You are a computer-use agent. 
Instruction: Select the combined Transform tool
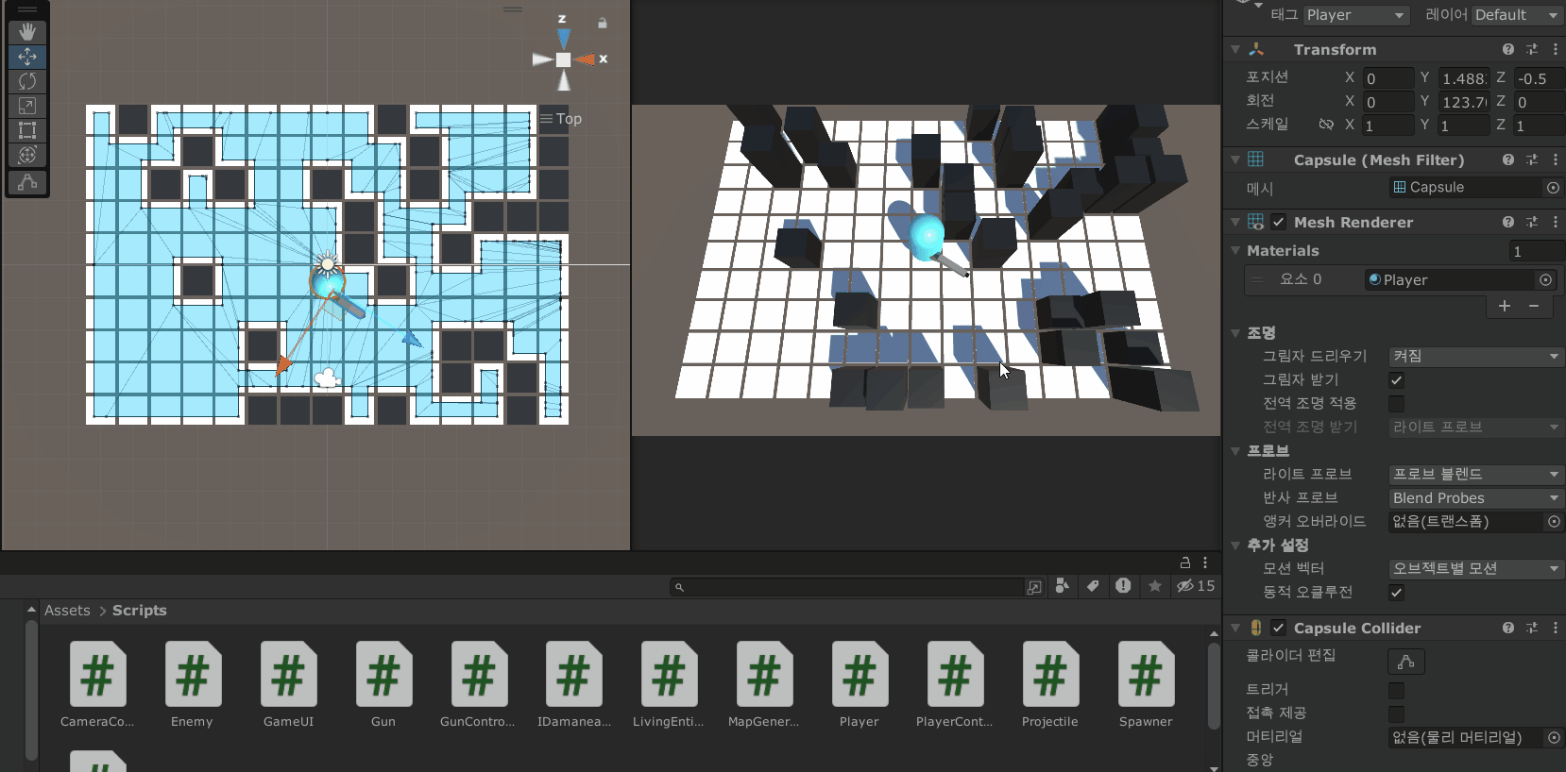pyautogui.click(x=27, y=155)
